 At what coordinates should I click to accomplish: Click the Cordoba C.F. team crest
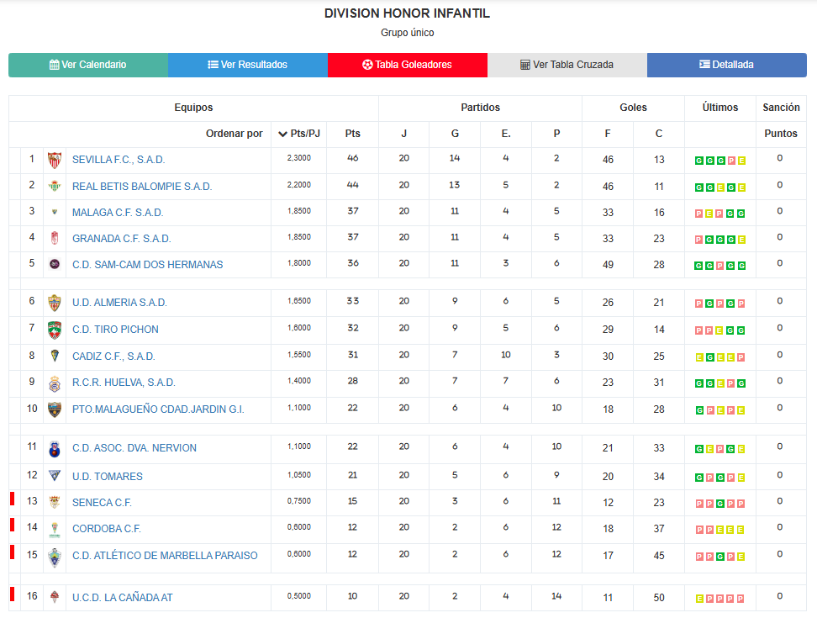54,530
